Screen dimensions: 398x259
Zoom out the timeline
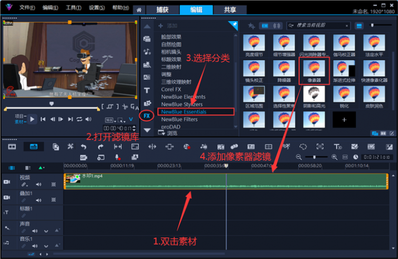(x=298, y=157)
